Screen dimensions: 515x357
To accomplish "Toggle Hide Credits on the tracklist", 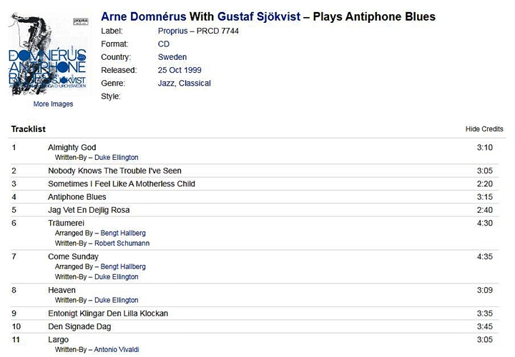I will (x=484, y=129).
